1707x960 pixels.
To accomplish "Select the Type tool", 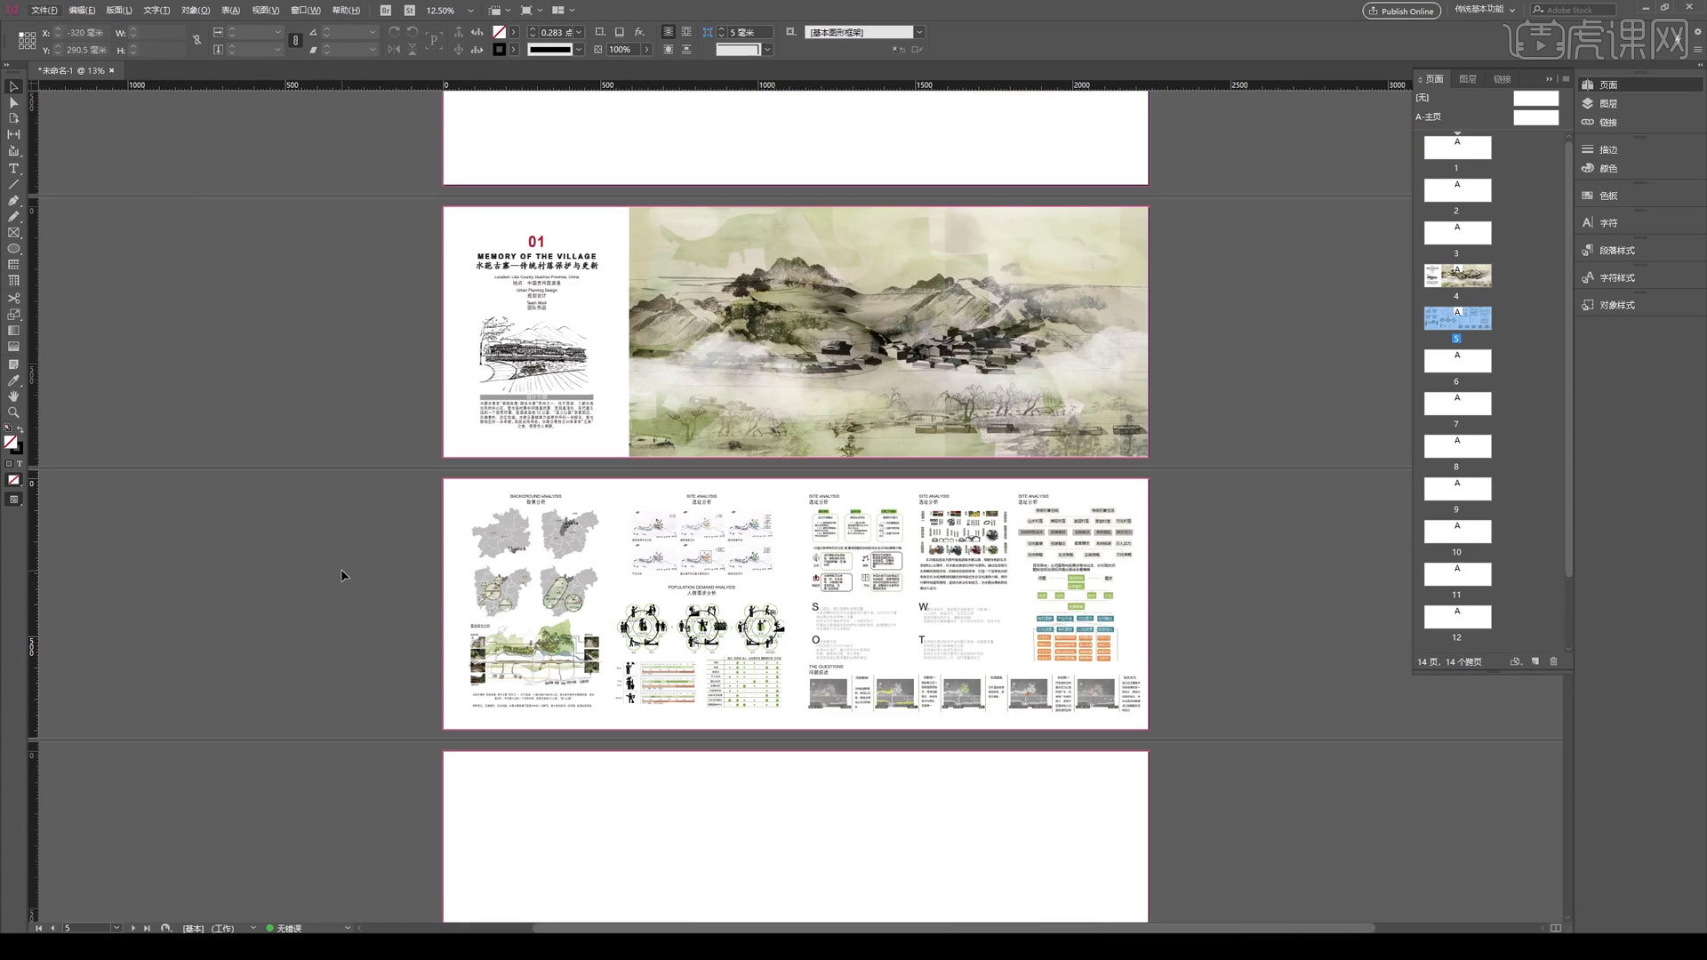I will click(13, 168).
